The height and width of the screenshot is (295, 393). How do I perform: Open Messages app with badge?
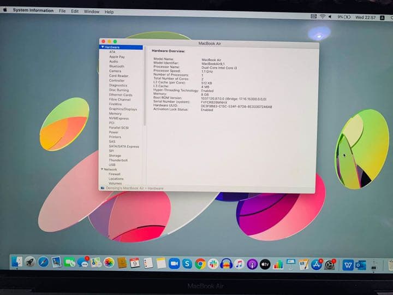[x=83, y=262]
